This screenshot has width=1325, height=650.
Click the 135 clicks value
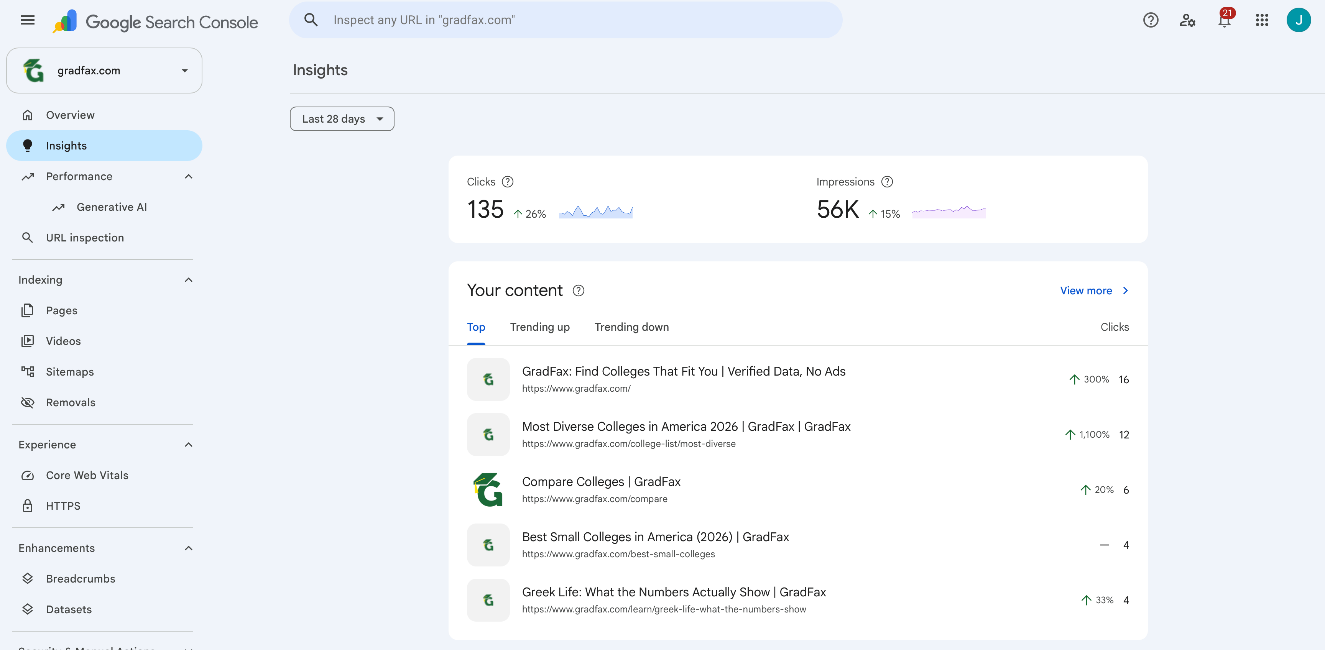[485, 210]
